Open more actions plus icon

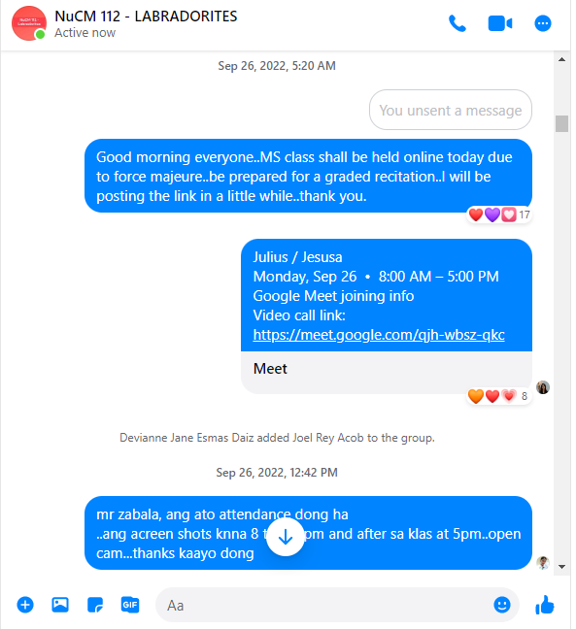coord(25,605)
